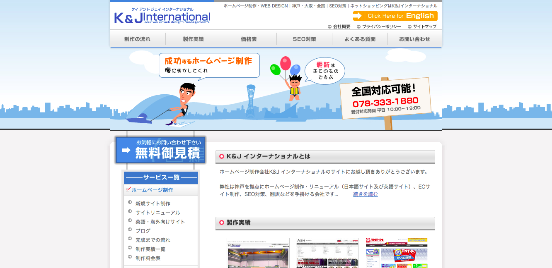Open the first portfolio thumbnail with crane image
Screen dimensions: 552x268
coord(258,253)
